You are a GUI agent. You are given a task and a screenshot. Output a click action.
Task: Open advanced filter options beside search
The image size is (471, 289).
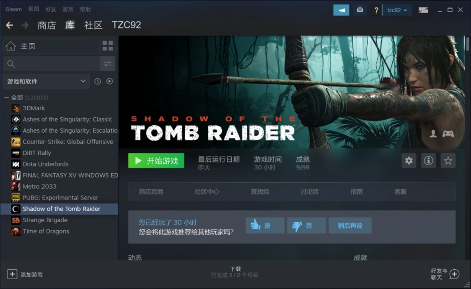click(107, 64)
